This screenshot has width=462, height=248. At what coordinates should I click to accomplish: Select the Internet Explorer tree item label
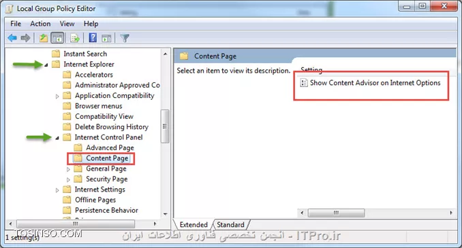[x=89, y=65]
